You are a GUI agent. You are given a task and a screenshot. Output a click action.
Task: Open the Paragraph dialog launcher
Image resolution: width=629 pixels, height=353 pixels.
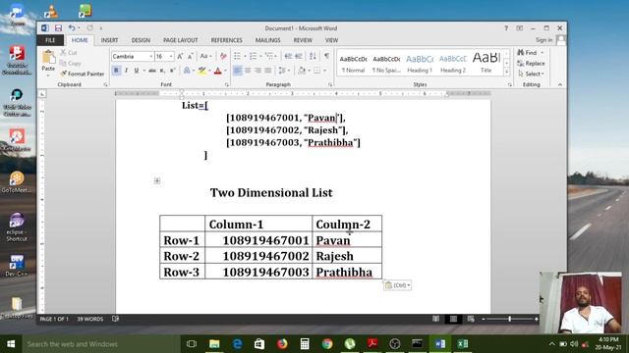coord(330,85)
